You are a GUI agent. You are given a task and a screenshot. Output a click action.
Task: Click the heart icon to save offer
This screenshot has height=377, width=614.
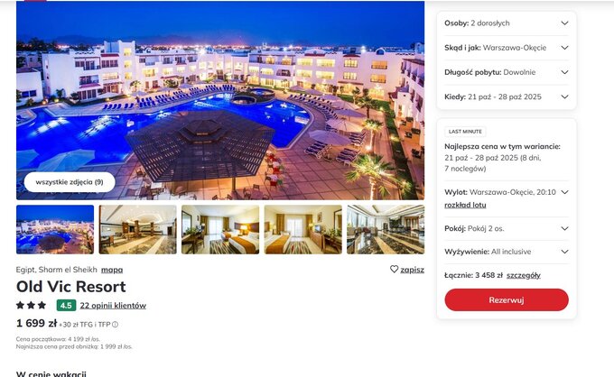(394, 269)
